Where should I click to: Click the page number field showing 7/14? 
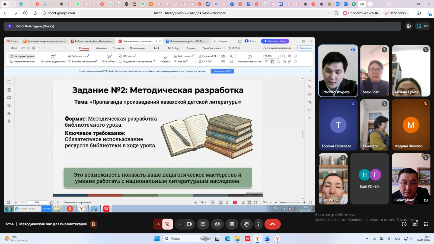point(37,202)
